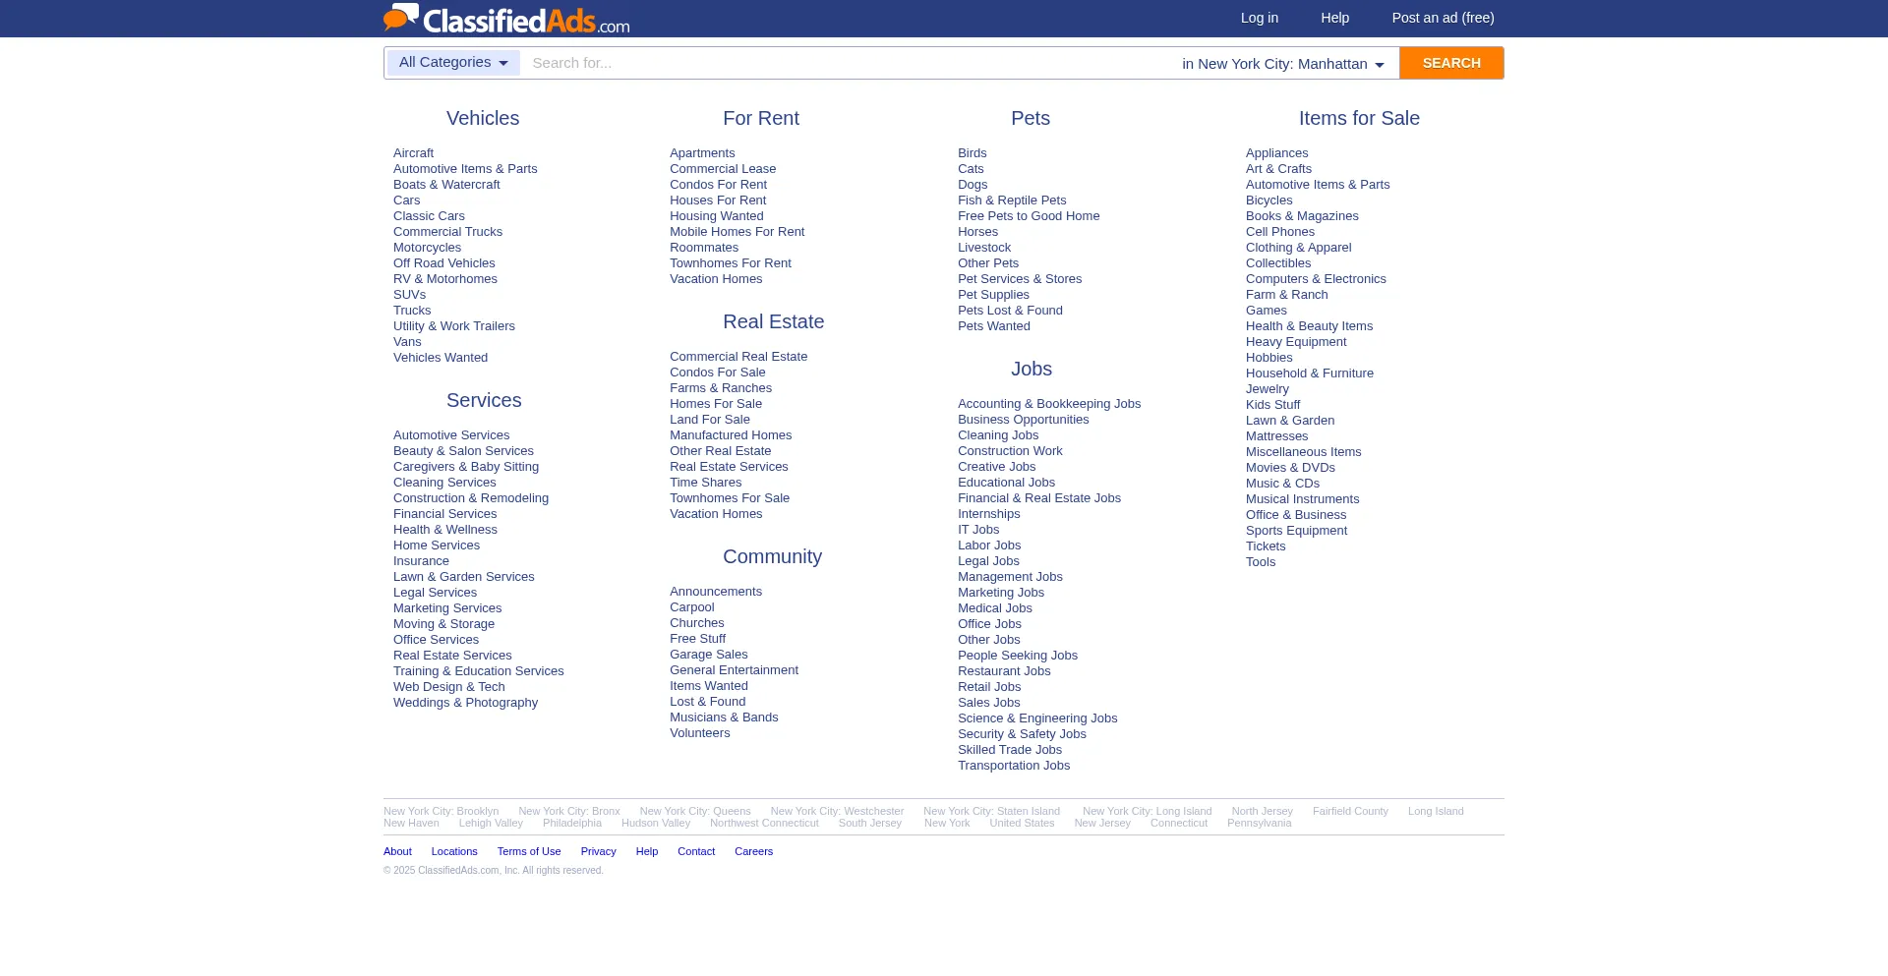
Task: Browse Aircraft listings
Action: point(413,153)
